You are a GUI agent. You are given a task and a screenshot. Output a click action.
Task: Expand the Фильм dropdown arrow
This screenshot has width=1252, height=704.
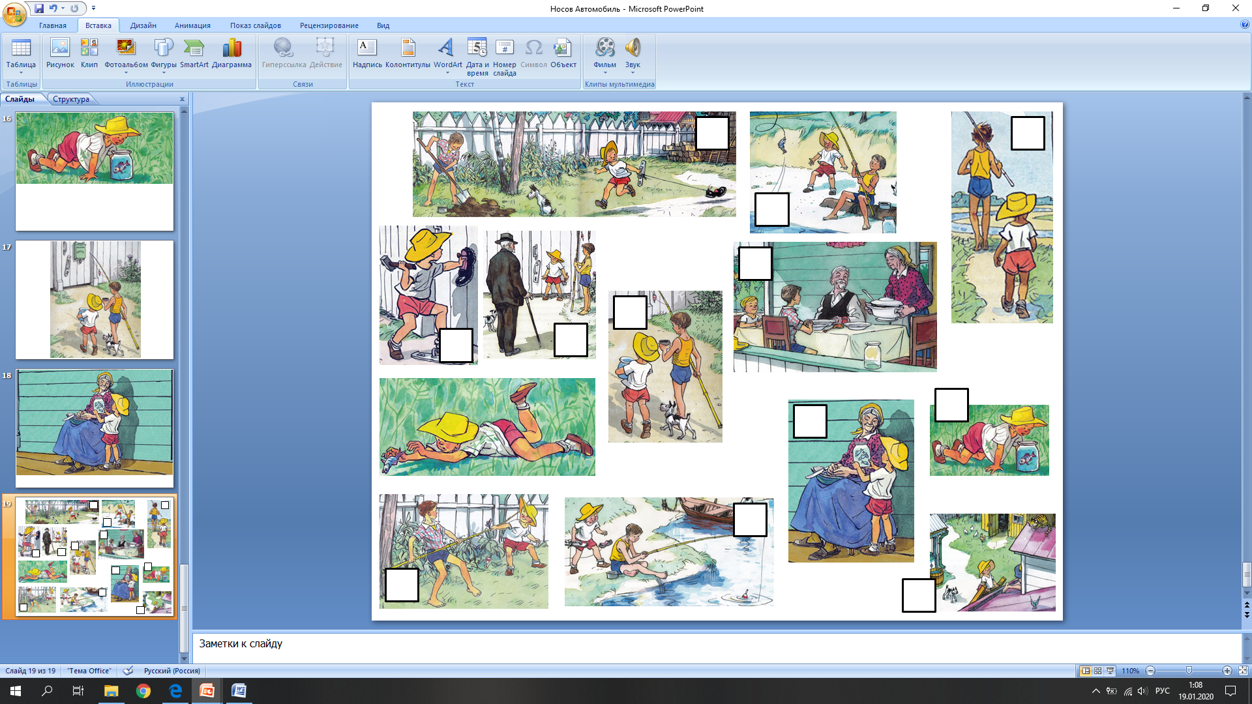coord(604,73)
